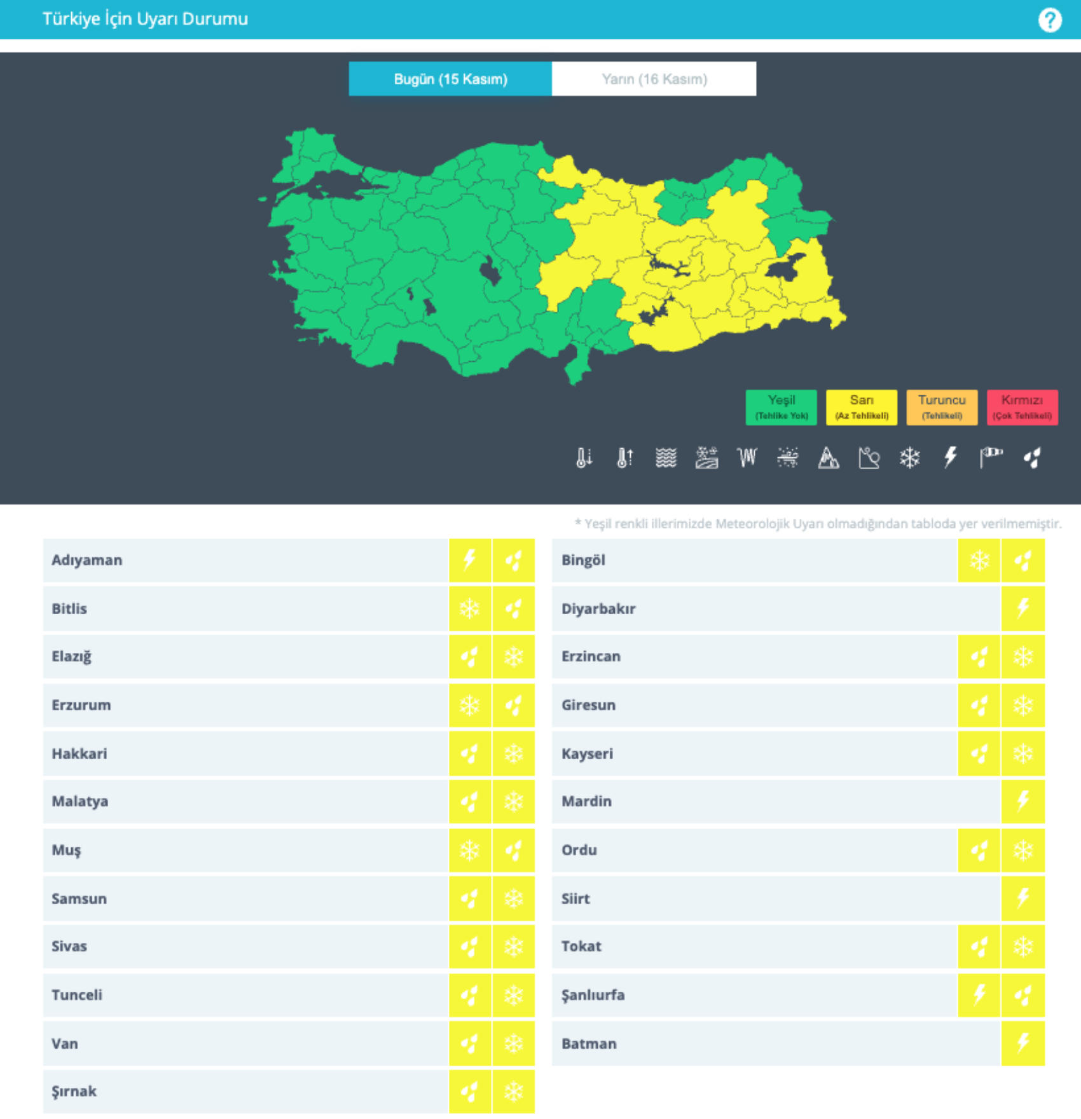Click the snowflake icon in map legend row
The image size is (1081, 1119).
909,458
